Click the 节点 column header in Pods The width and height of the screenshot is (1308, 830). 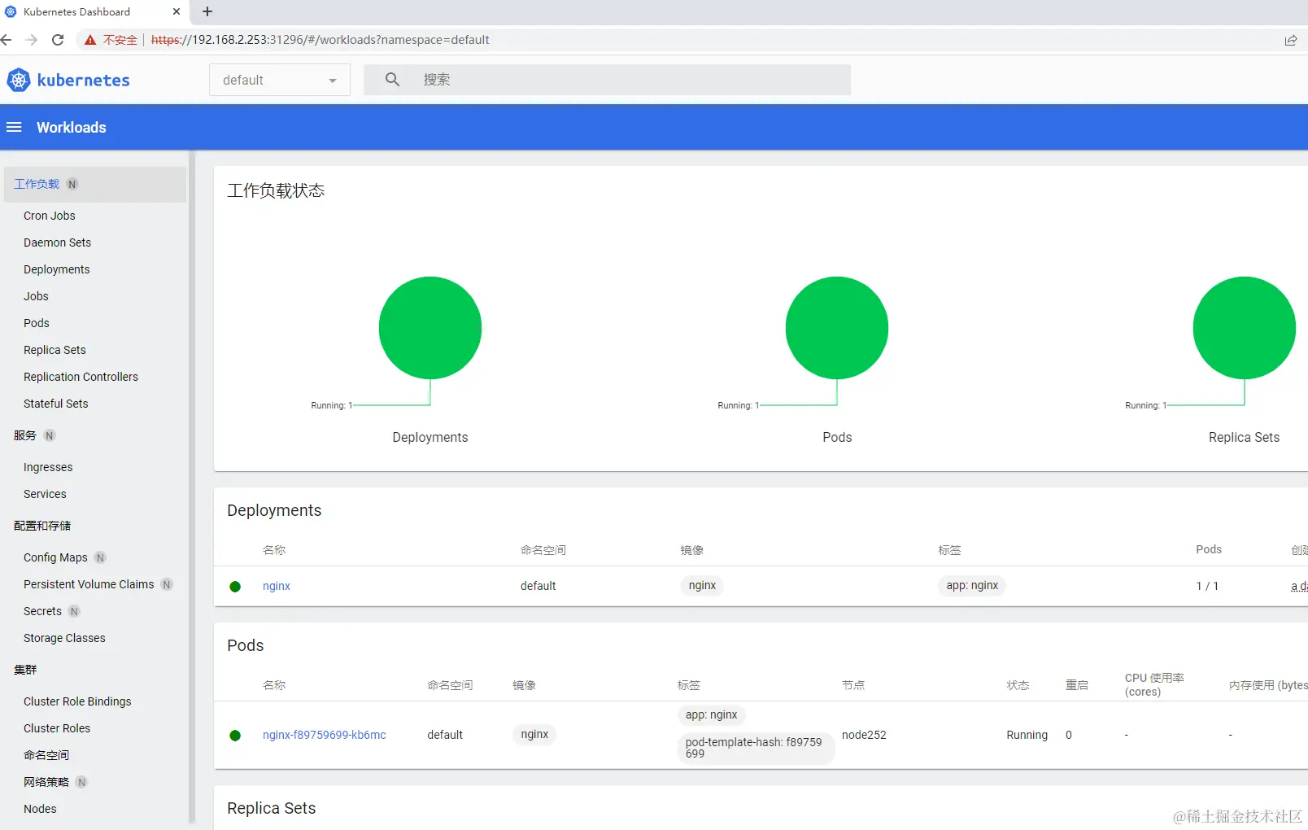tap(853, 685)
